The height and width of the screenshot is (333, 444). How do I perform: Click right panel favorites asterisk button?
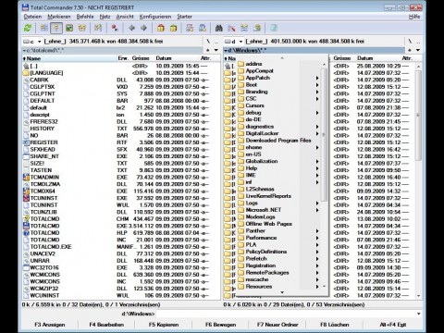point(410,50)
